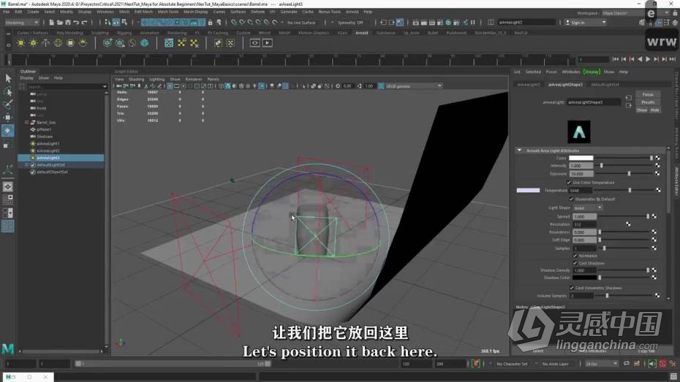680x382 pixels.
Task: Collapse Arnold Area Light Attributes section
Action: click(519, 150)
